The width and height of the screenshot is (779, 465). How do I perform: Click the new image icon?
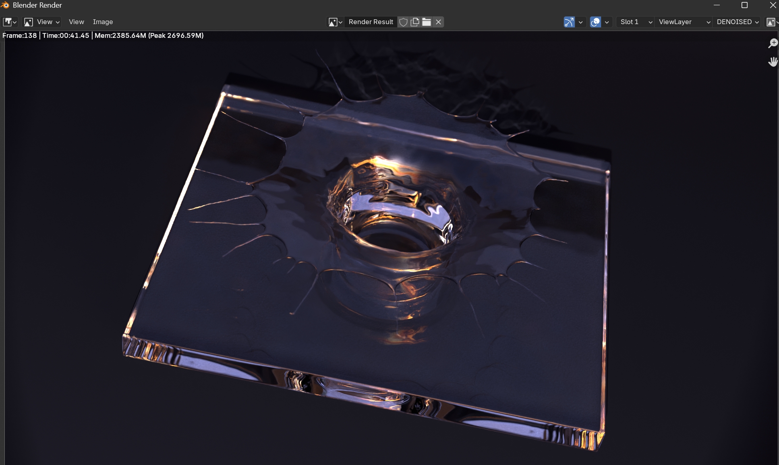(415, 22)
